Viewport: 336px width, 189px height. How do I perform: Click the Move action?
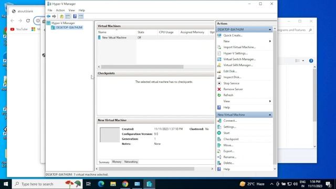[228, 145]
